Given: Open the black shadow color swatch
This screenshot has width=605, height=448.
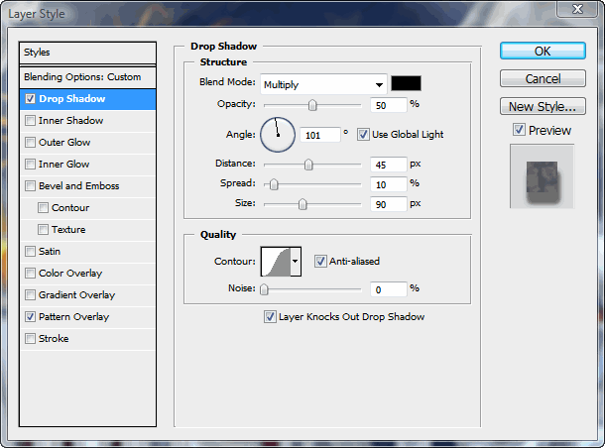Looking at the screenshot, I should [406, 83].
